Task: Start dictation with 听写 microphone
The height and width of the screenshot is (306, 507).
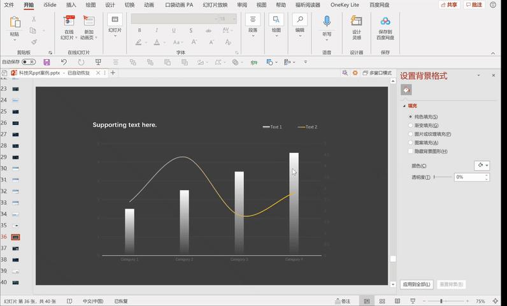Action: point(327,21)
